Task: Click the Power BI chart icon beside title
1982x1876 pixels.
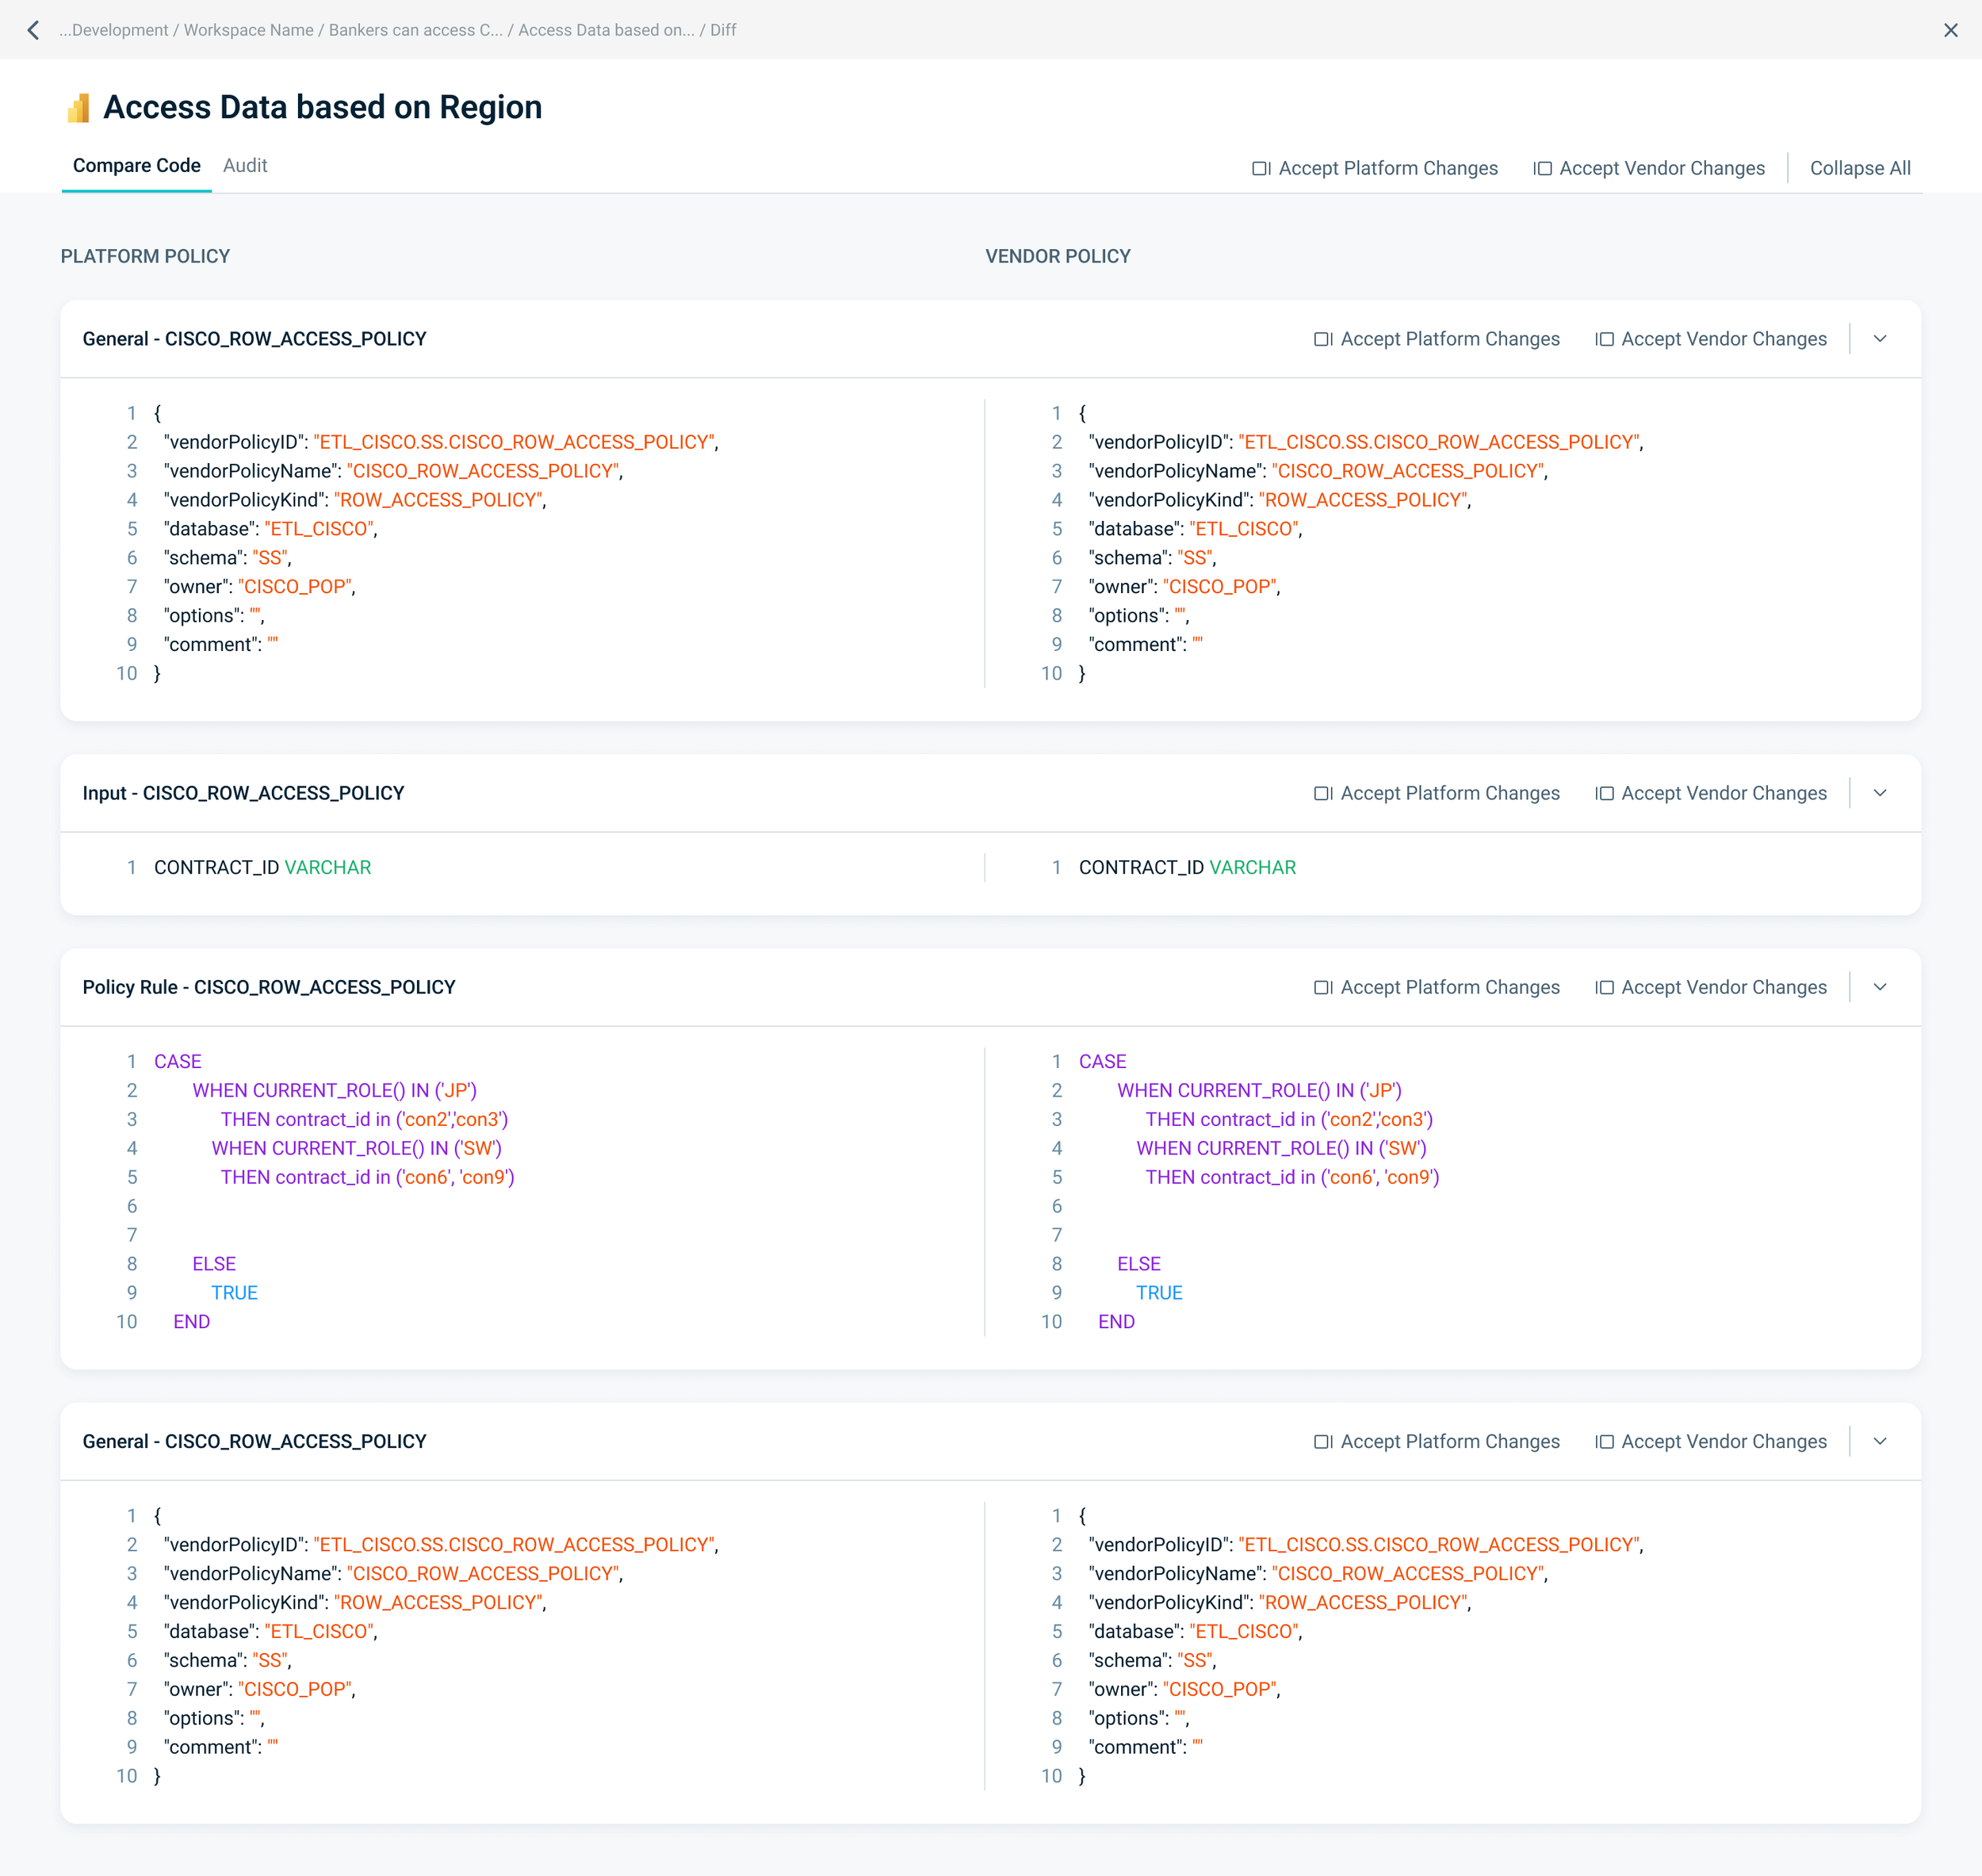Action: [x=78, y=108]
